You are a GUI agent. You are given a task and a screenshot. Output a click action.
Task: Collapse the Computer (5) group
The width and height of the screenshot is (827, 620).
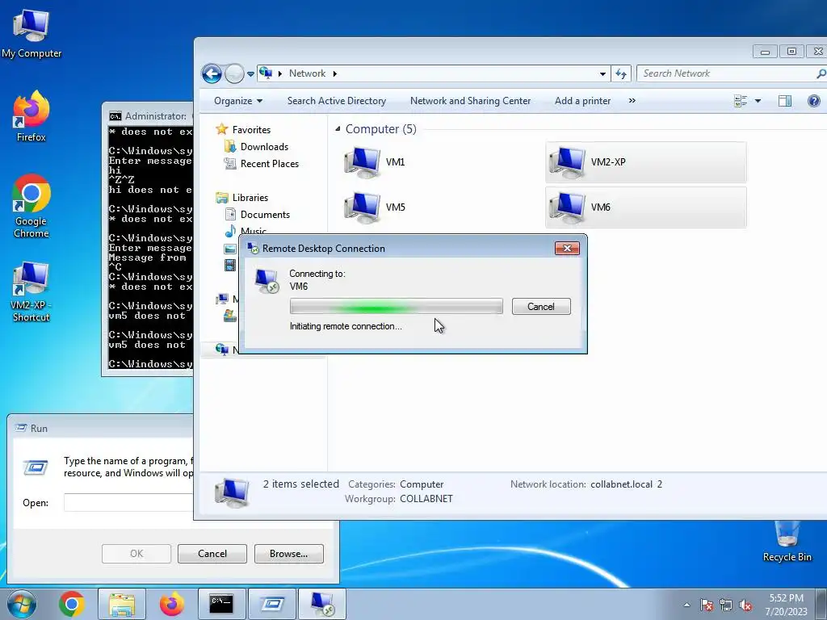click(x=338, y=129)
